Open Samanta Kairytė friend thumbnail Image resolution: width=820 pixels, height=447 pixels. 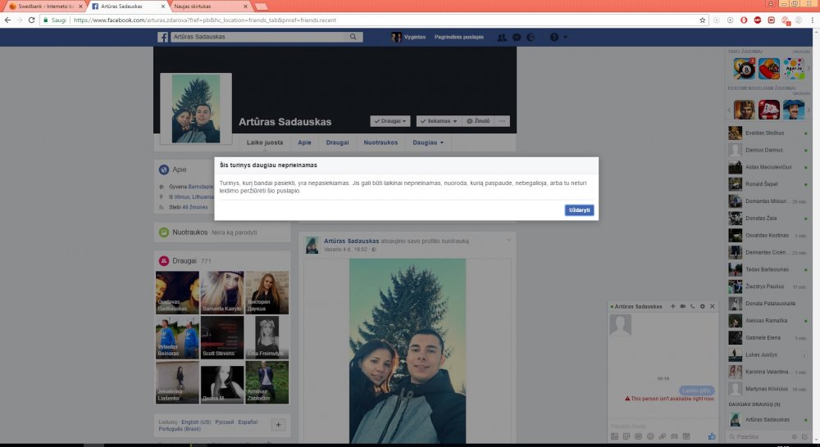click(222, 292)
